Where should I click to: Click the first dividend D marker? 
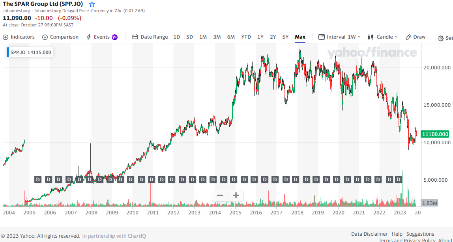(38, 179)
